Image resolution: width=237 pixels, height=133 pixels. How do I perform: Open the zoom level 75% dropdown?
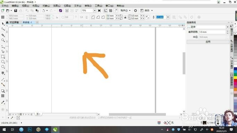(95, 10)
